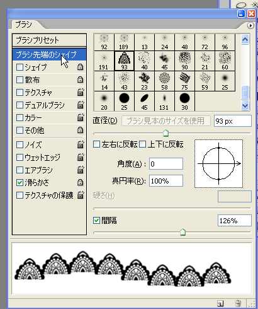Viewport: 258px width, 309px height.
Task: Select the scatter brush numbered 40
Action: [144, 61]
